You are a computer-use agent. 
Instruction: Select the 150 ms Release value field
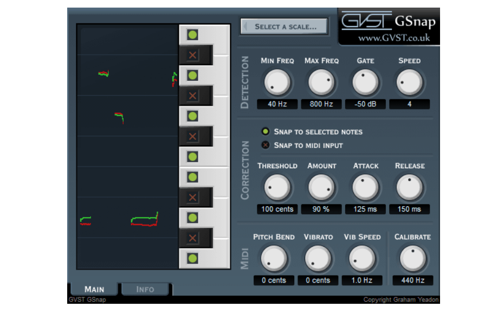(x=409, y=209)
